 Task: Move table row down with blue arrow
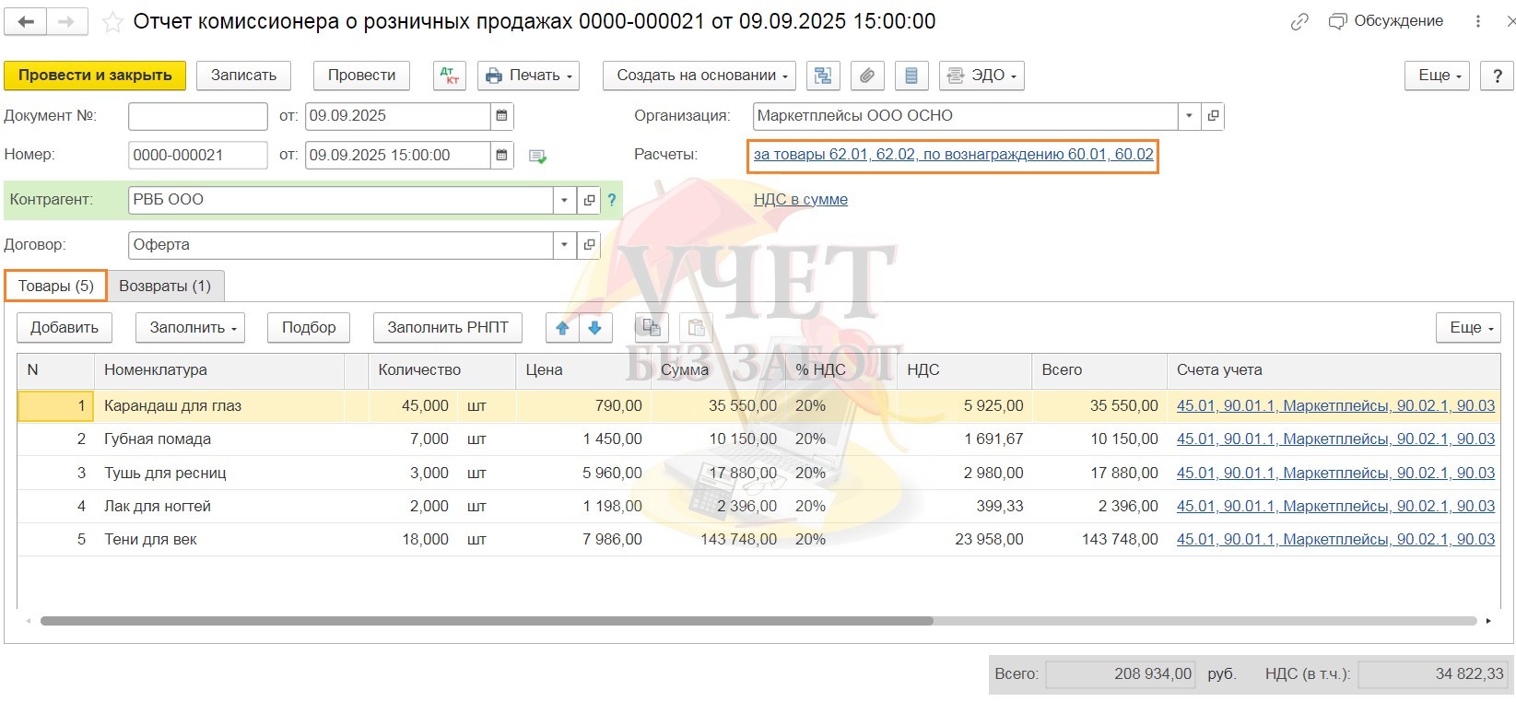[x=595, y=328]
